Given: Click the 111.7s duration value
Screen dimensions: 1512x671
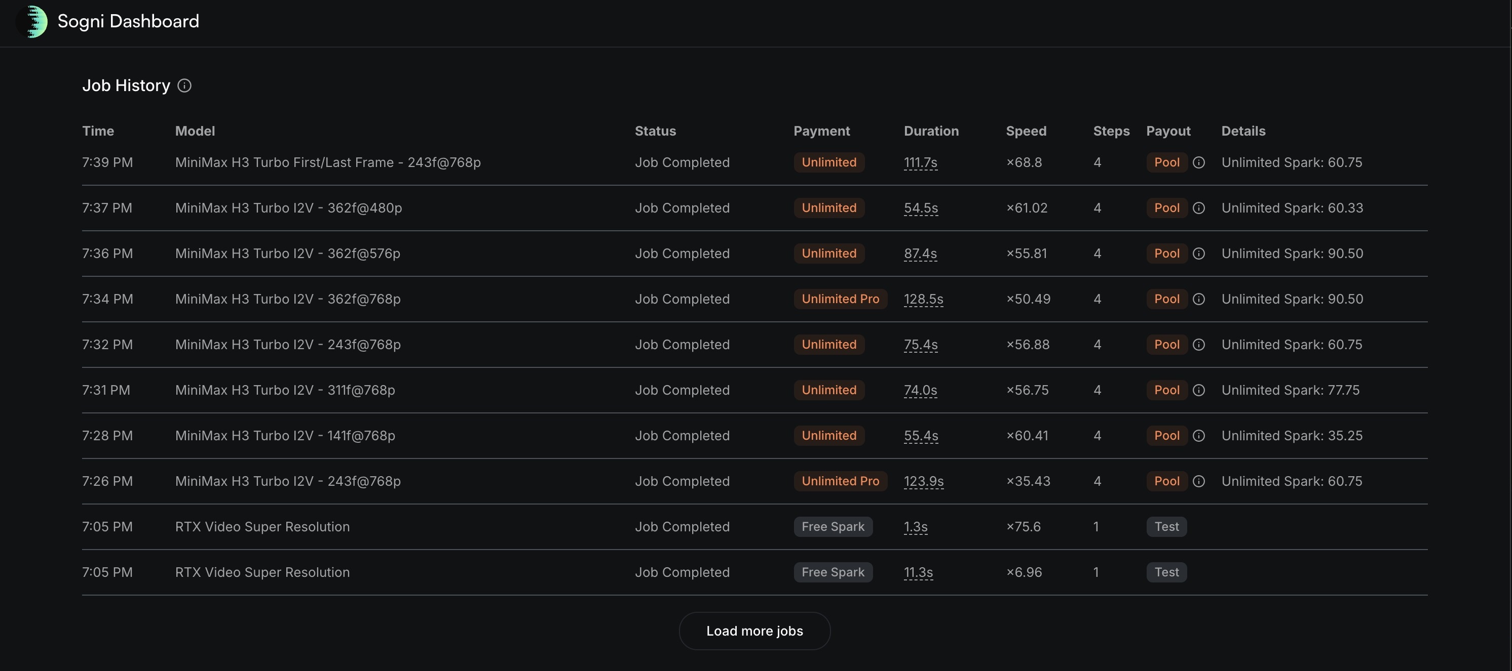Looking at the screenshot, I should (x=920, y=162).
